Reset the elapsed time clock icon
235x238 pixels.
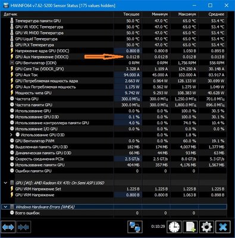click(x=174, y=227)
